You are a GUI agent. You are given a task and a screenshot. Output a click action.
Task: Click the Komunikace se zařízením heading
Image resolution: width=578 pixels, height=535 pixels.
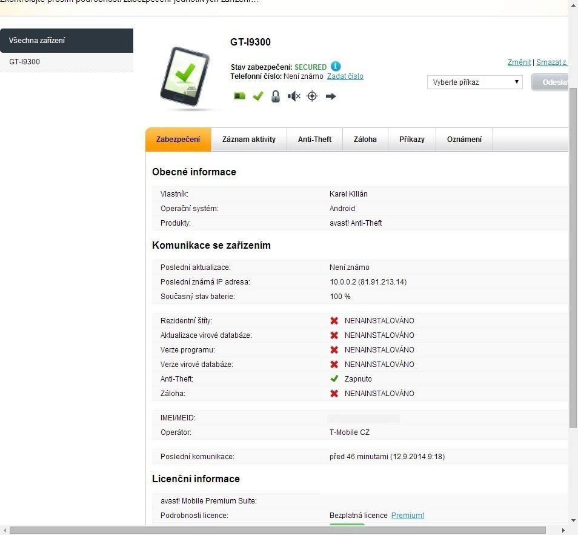click(211, 246)
